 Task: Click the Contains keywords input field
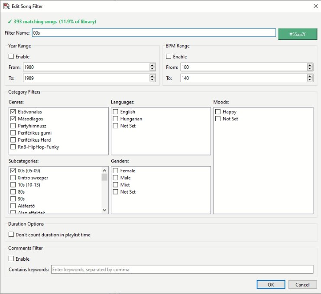[182, 269]
